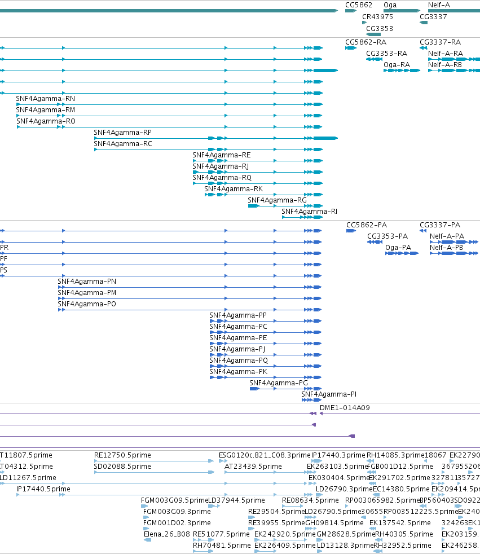This screenshot has width=480, height=554.
Task: Click the CR43975 gene label
Action: [377, 16]
